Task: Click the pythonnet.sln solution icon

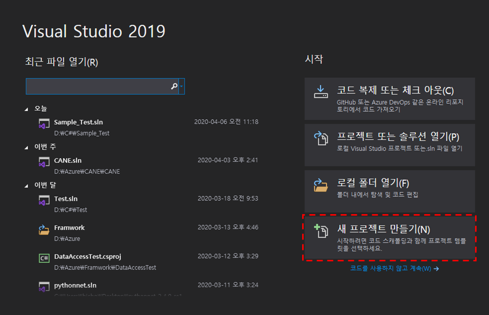Action: (x=44, y=287)
